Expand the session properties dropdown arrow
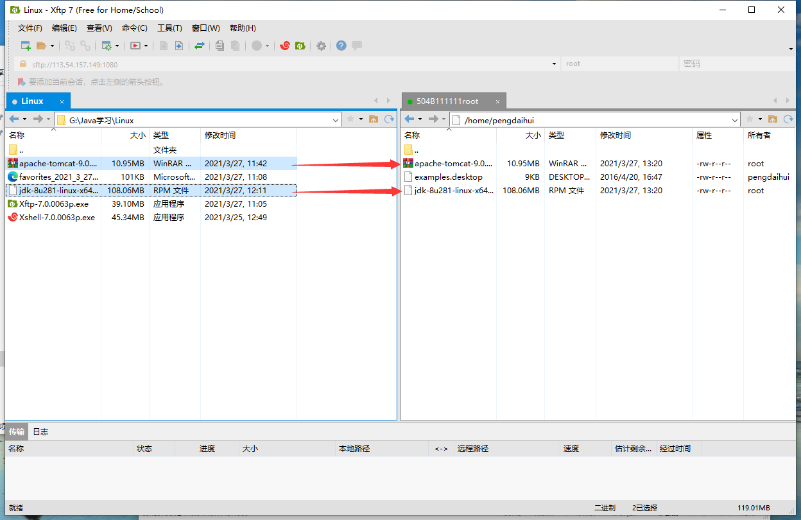Viewport: 801px width, 520px height. (x=117, y=46)
